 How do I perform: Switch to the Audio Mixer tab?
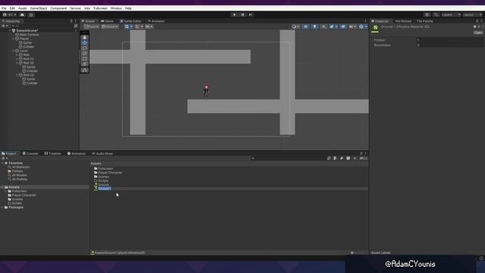102,153
